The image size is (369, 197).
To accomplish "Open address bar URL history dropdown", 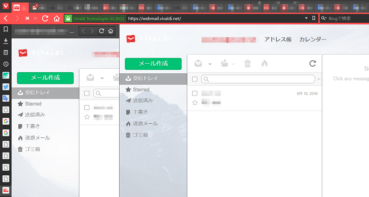I will pos(306,18).
